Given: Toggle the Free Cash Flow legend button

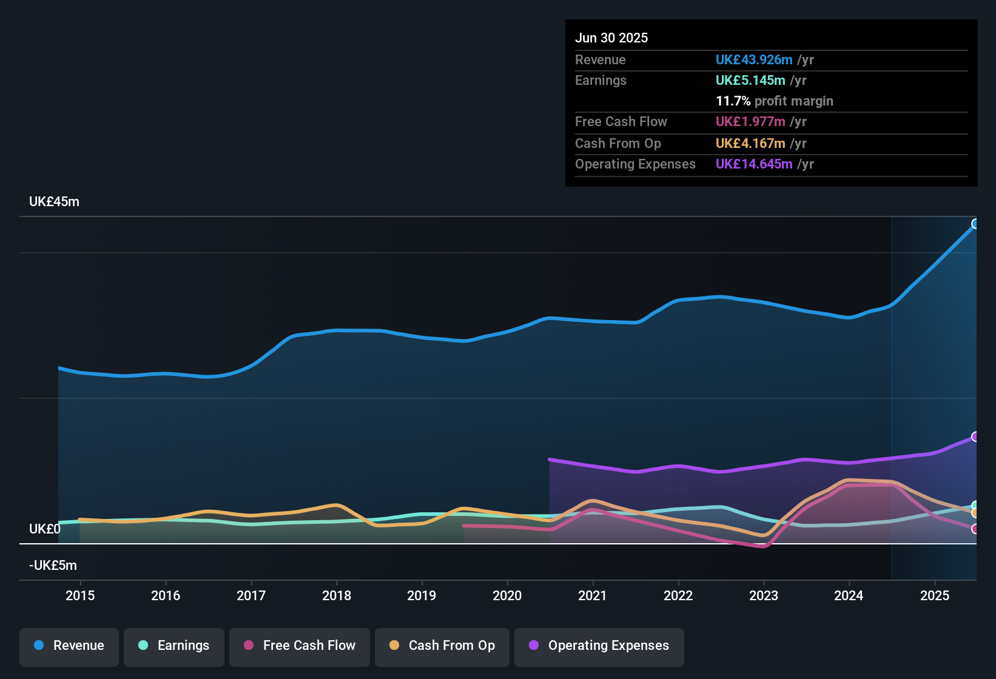Looking at the screenshot, I should click(x=300, y=646).
